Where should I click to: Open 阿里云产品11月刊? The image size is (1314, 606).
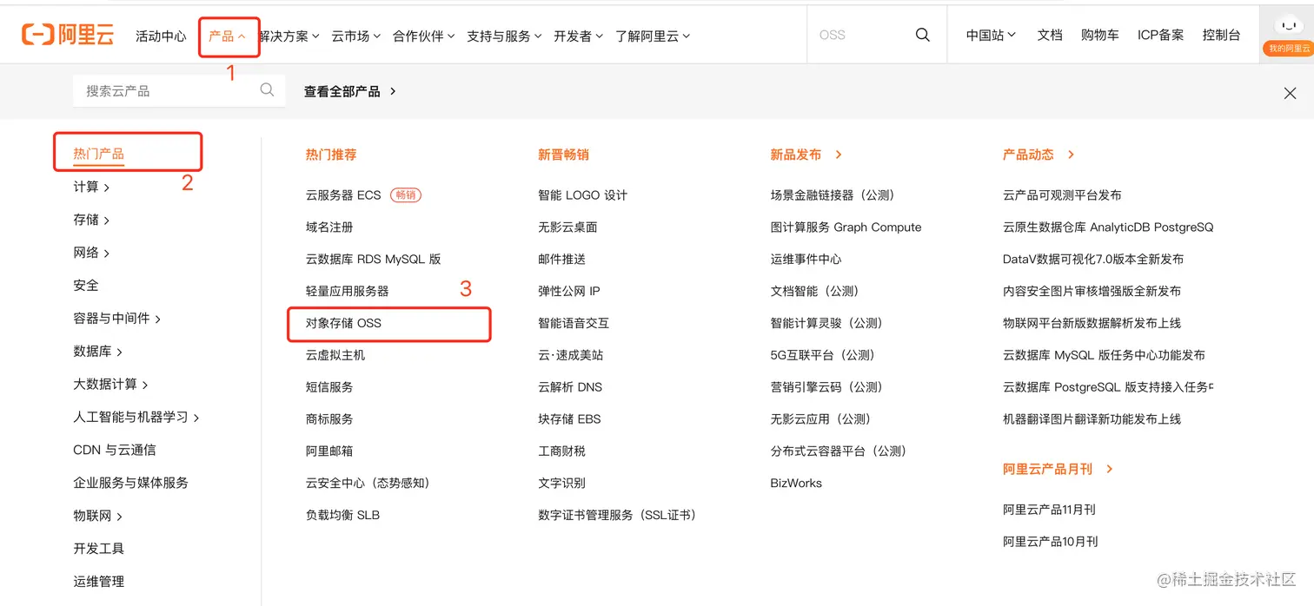coord(1049,510)
